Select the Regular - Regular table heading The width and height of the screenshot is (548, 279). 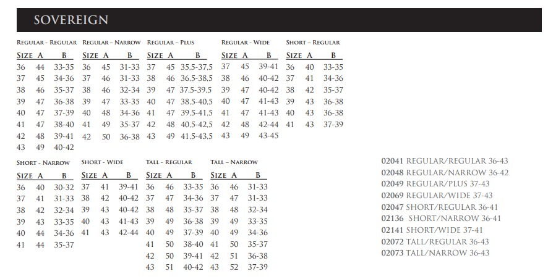tap(46, 43)
